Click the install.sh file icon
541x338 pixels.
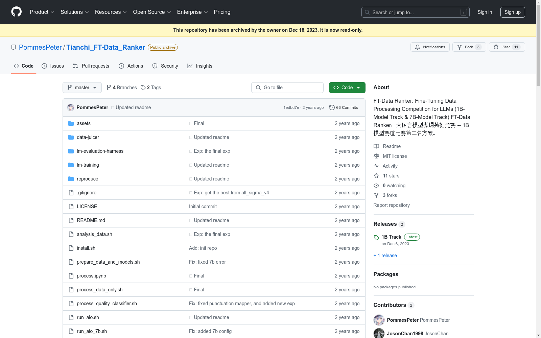pyautogui.click(x=71, y=248)
